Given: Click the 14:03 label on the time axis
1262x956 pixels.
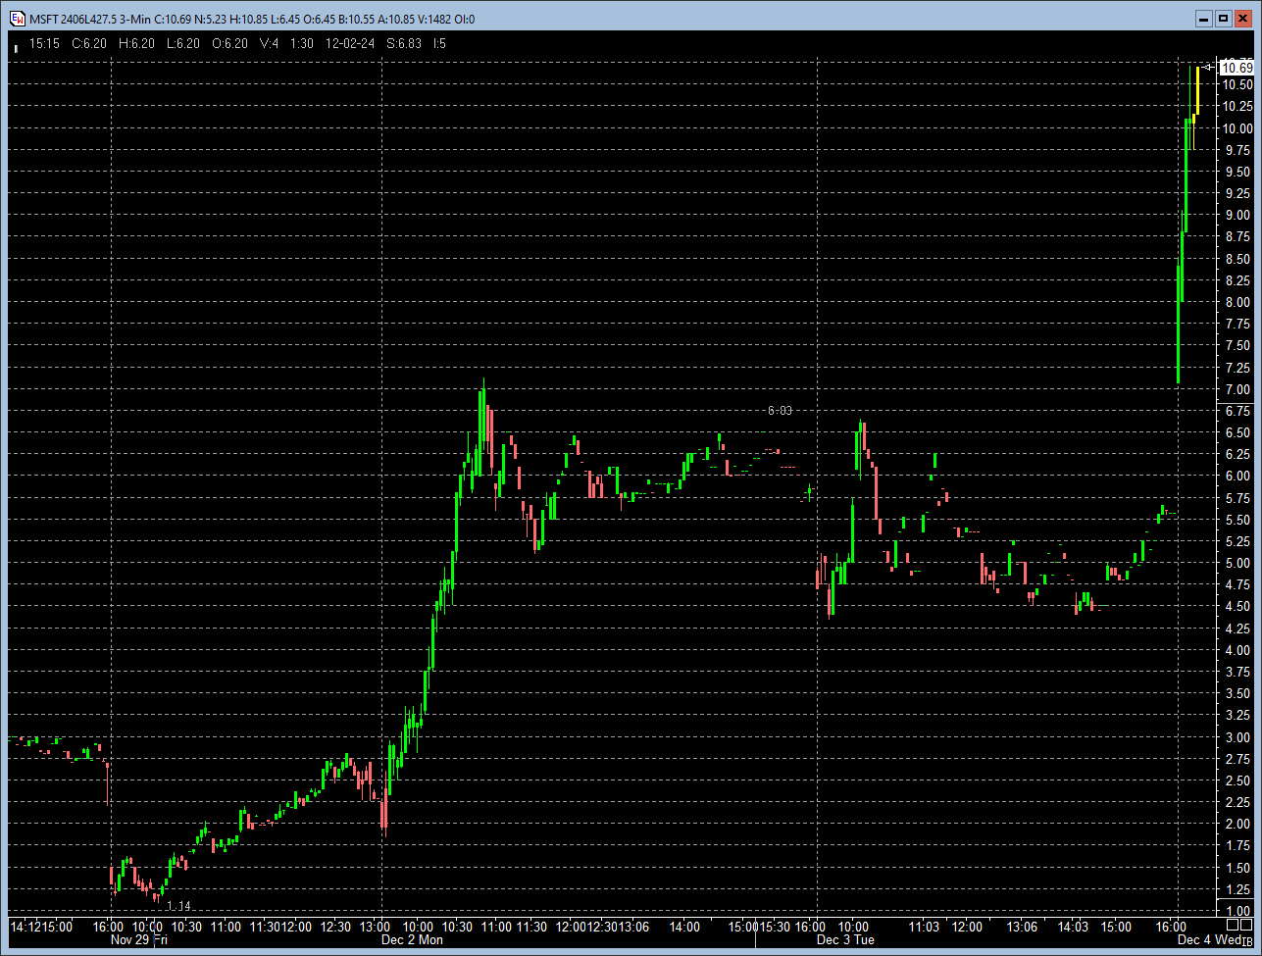Looking at the screenshot, I should [1074, 926].
